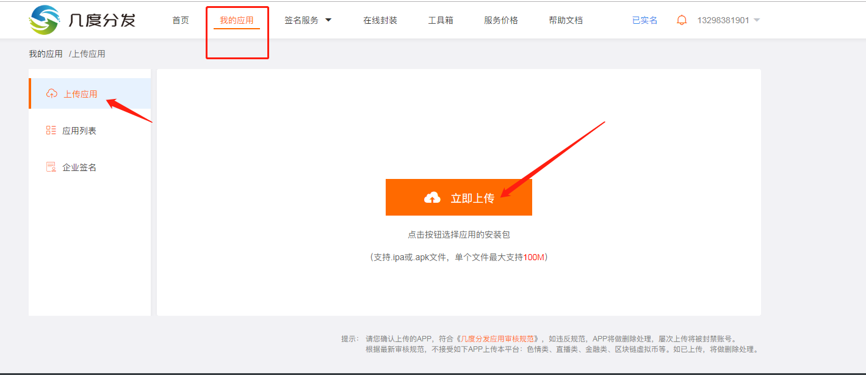Image resolution: width=866 pixels, height=375 pixels.
Task: Open the 签名服务 menu label
Action: 301,20
